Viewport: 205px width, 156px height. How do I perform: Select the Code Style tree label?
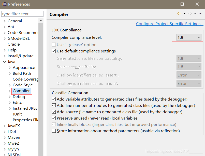coord(23,85)
